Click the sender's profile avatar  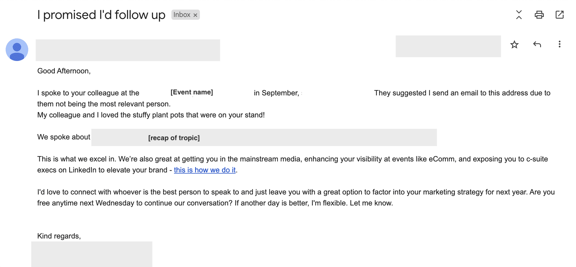tap(17, 50)
